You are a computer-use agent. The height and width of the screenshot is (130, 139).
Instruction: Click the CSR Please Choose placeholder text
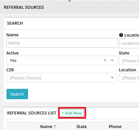pyautogui.click(x=25, y=78)
